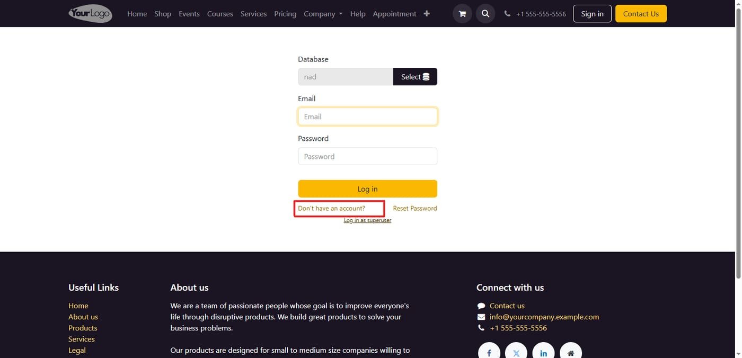Click the Reset Password link
742x358 pixels.
point(415,209)
